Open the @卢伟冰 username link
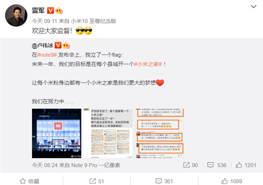Image resolution: width=263 pixels, height=185 pixels. click(43, 46)
